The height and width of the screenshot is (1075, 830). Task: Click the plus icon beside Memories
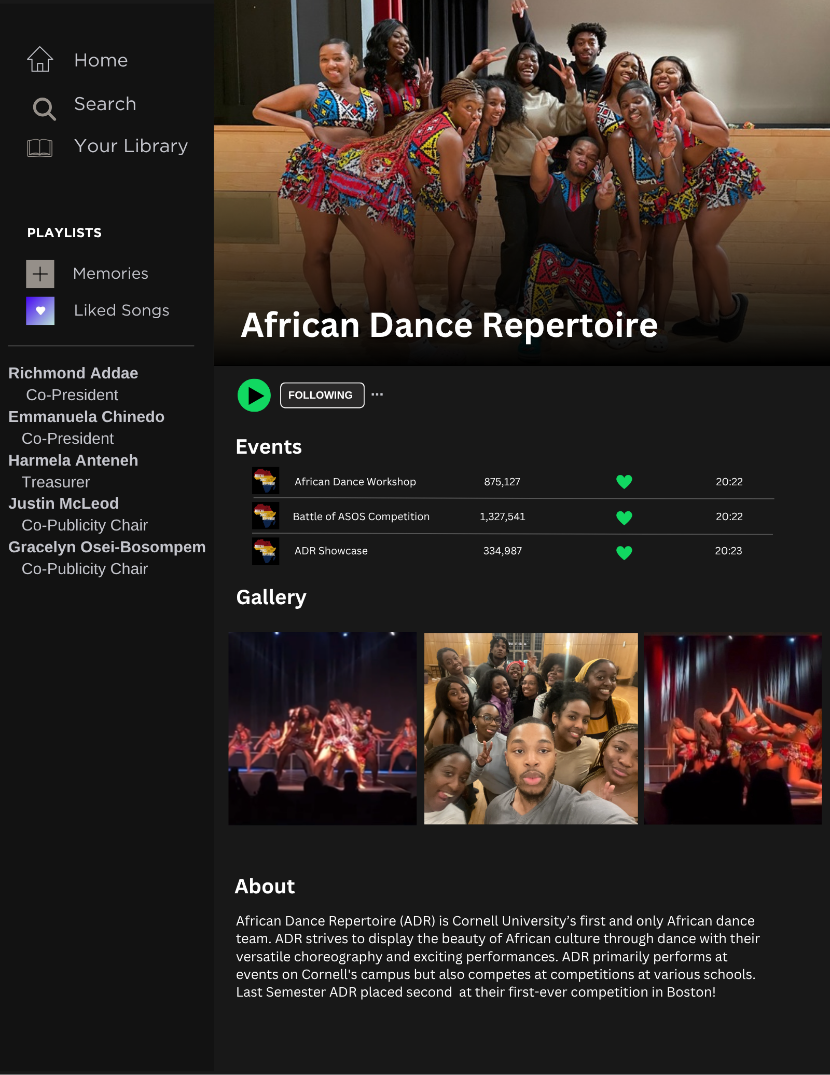40,274
